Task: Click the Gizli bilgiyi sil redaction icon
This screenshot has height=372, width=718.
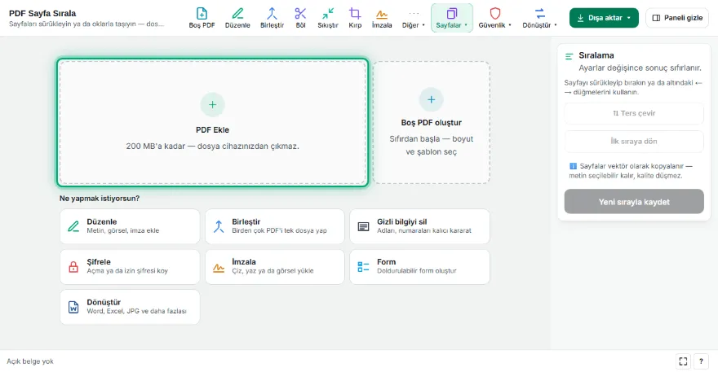Action: pyautogui.click(x=364, y=226)
